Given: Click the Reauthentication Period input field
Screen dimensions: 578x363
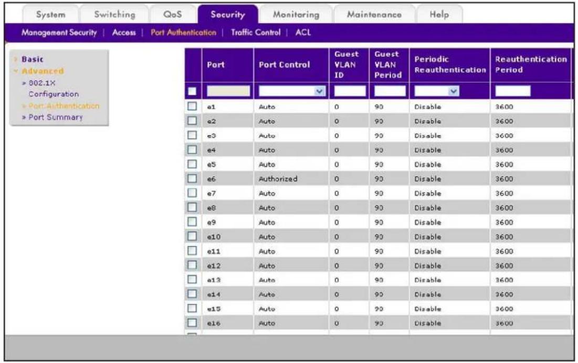Looking at the screenshot, I should click(x=513, y=91).
